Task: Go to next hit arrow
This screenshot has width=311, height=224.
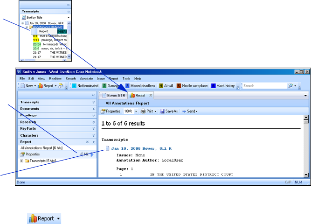Action: click(92, 154)
